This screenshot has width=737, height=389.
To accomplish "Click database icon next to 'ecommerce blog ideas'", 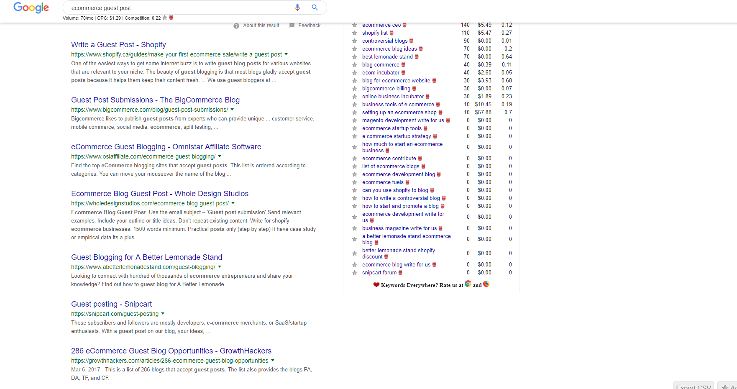I will (421, 49).
